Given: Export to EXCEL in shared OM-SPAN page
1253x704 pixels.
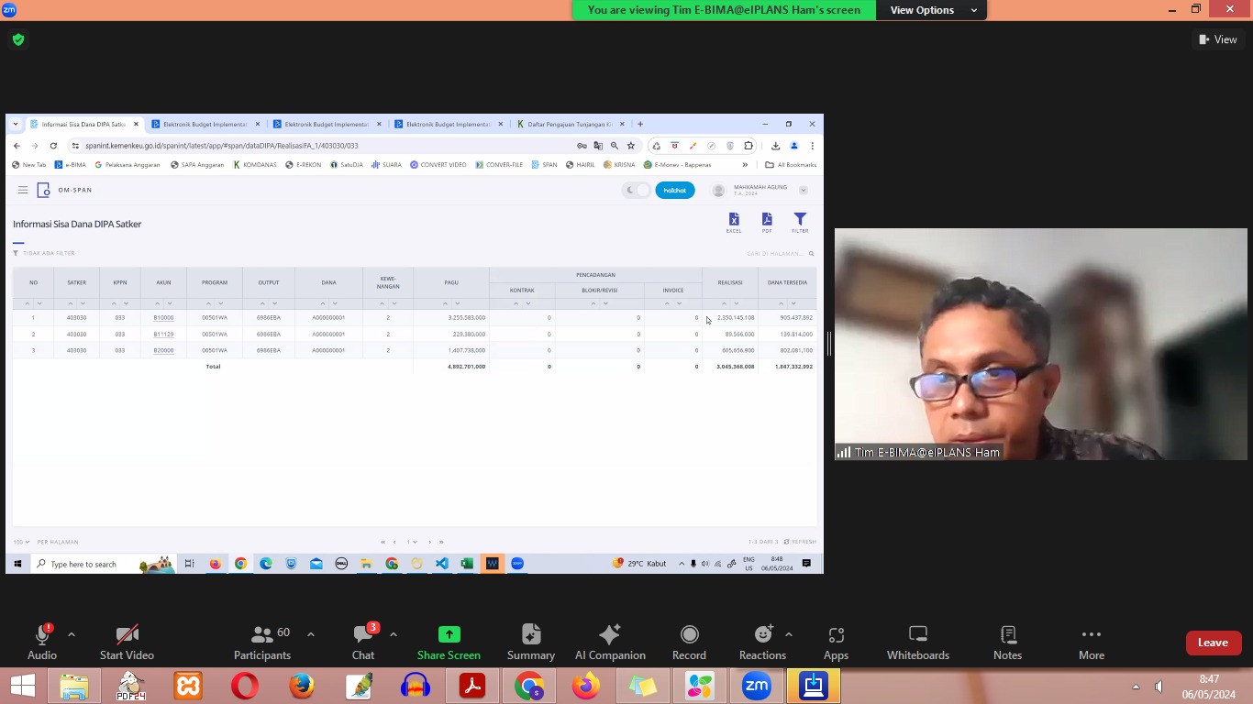Looking at the screenshot, I should pyautogui.click(x=734, y=223).
